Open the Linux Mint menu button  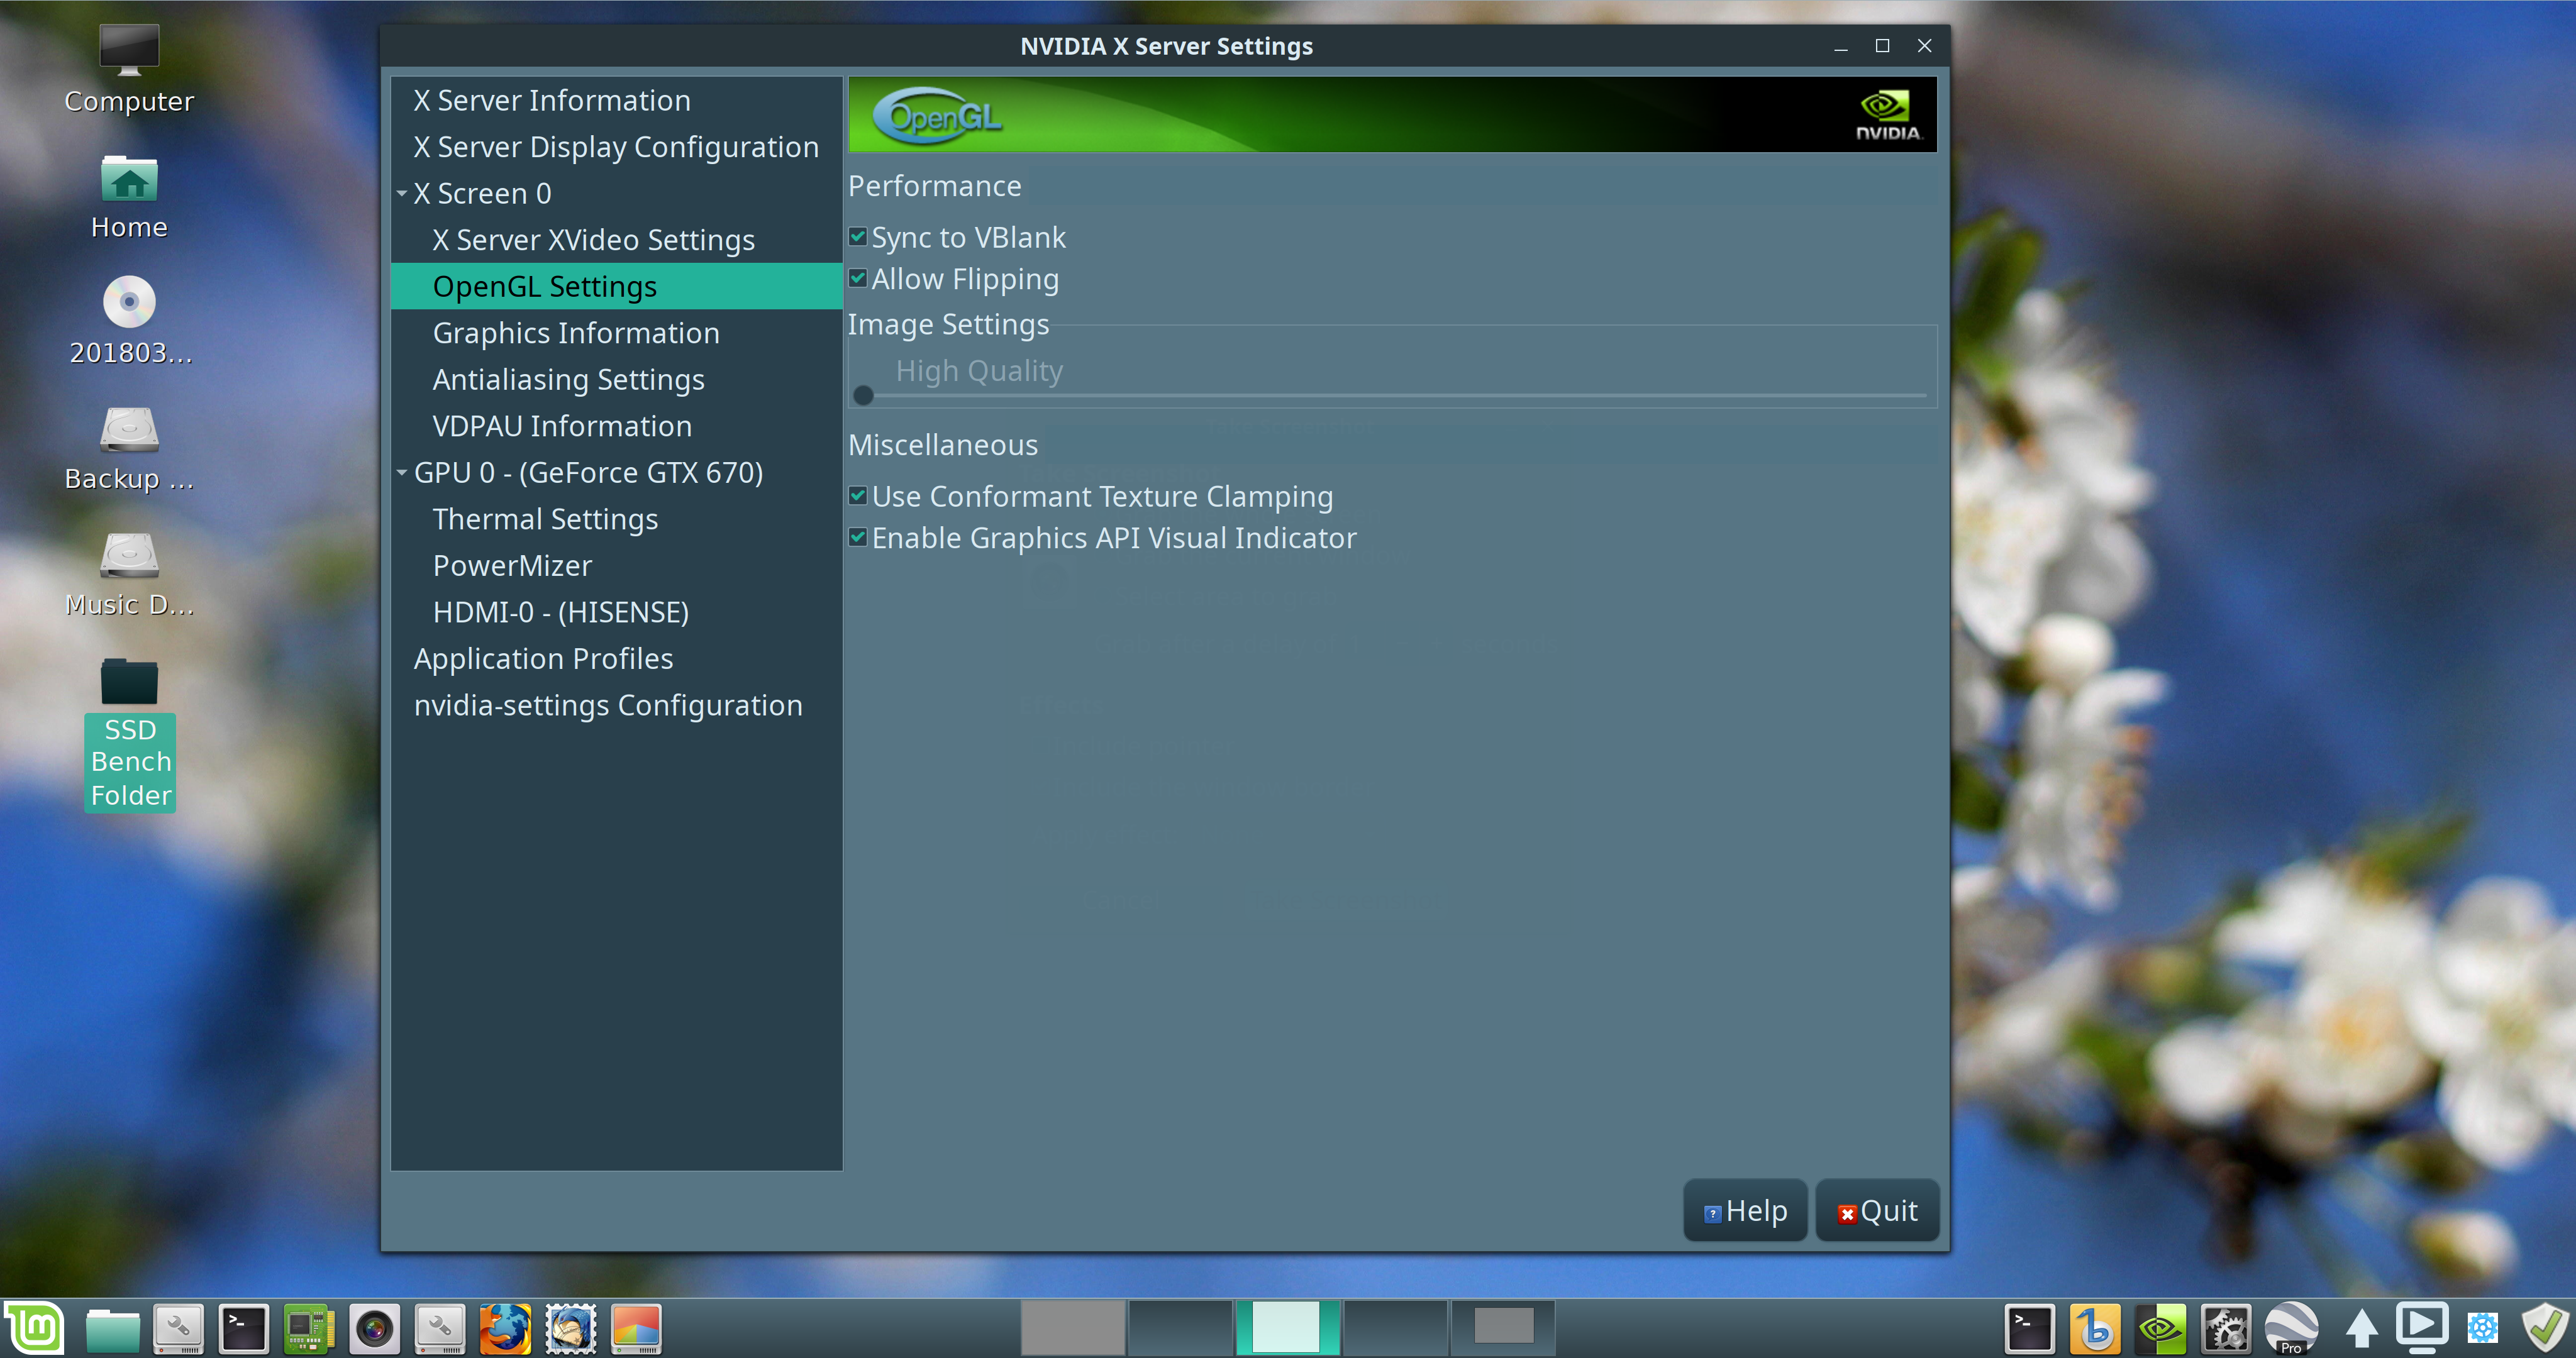click(x=35, y=1328)
